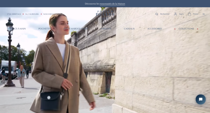
Task: Open the Pochettes menu
Action: [x=45, y=29]
